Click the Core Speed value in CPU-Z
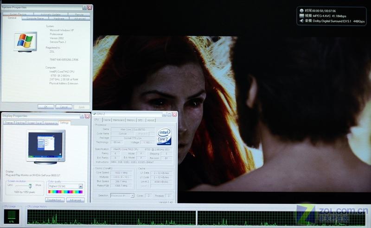 121,173
